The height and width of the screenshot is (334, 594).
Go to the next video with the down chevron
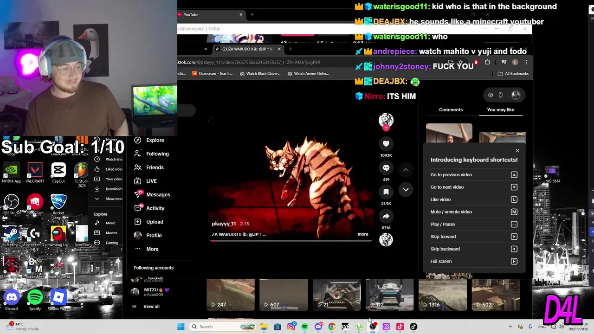pos(406,189)
